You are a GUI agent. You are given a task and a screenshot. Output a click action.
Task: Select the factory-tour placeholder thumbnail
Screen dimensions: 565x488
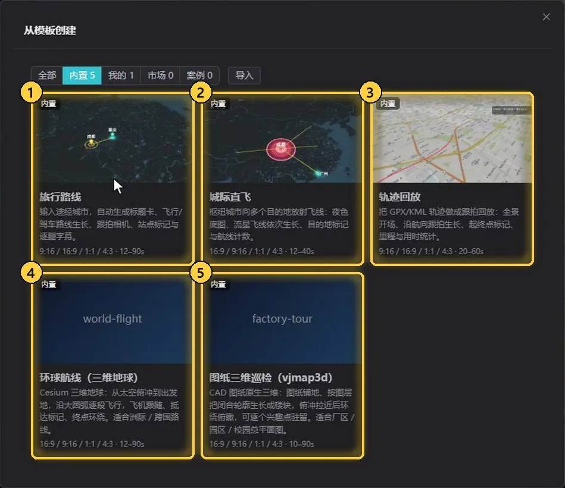coord(282,320)
